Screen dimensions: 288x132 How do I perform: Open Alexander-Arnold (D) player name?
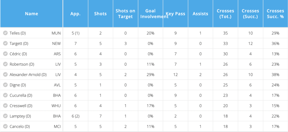click(x=28, y=75)
